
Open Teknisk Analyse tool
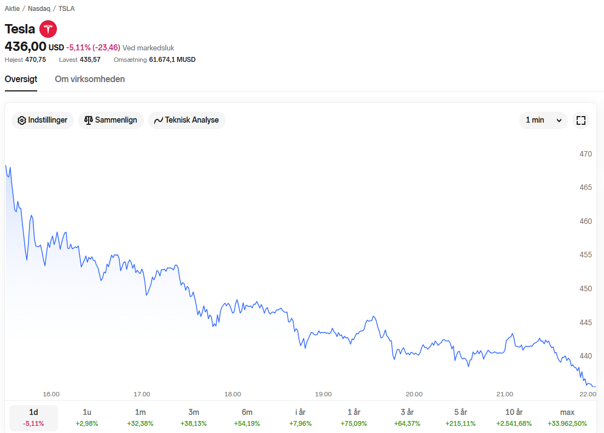pos(187,120)
